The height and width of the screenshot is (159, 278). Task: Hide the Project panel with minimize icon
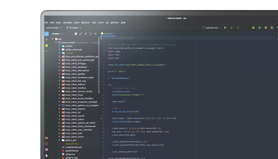[x=95, y=34]
